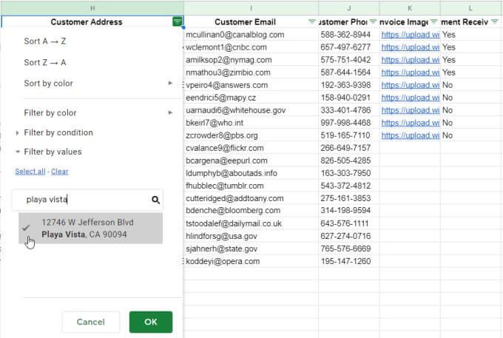Screen dimensions: 503x338
Task: Open the Filter by color submenu
Action: (98, 113)
